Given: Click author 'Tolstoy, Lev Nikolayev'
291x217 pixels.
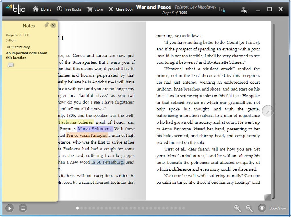Looking at the screenshot, I should coord(195,7).
